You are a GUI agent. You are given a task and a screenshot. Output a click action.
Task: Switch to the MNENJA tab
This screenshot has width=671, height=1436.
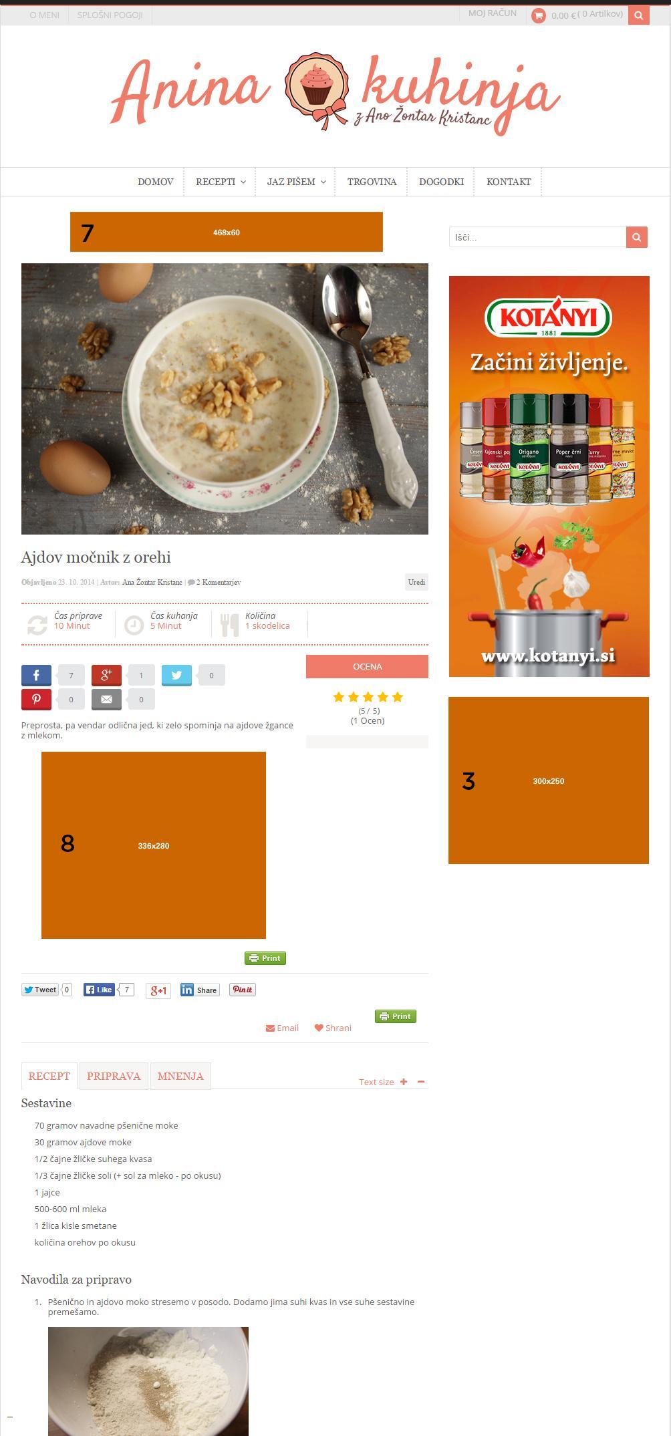(x=180, y=1076)
